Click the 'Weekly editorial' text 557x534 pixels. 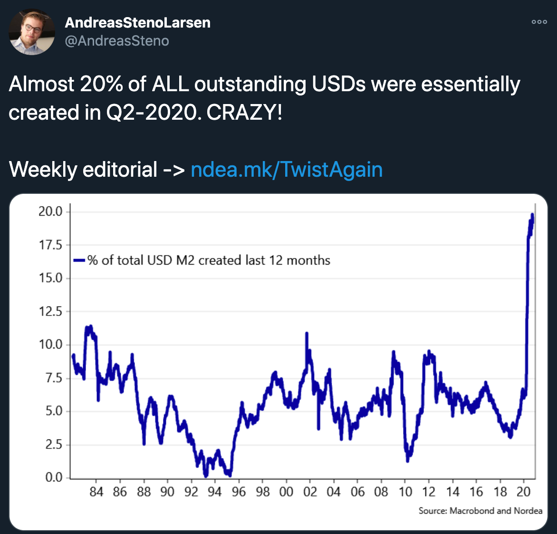pyautogui.click(x=83, y=170)
